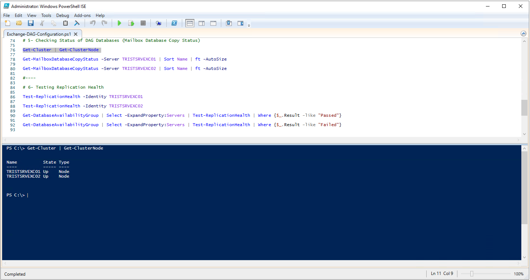Click 'Ln 11 Col 9' indicator
This screenshot has height=280, width=530.
(x=442, y=274)
